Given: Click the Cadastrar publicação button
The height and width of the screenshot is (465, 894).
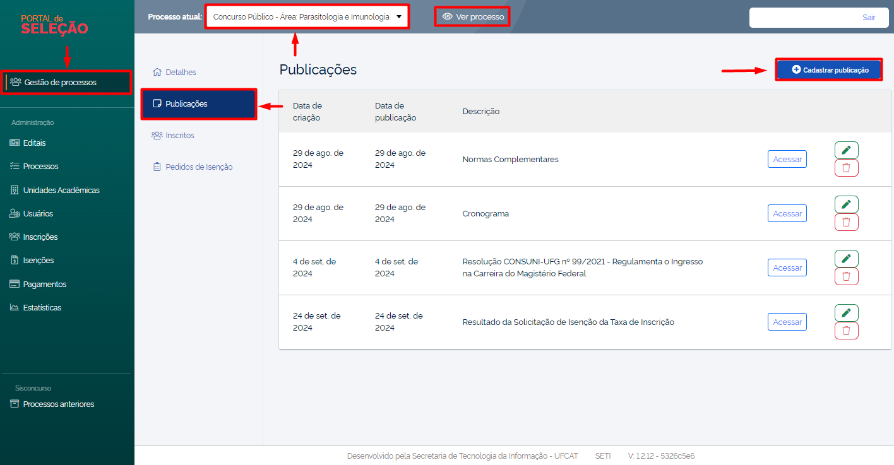Looking at the screenshot, I should point(829,70).
